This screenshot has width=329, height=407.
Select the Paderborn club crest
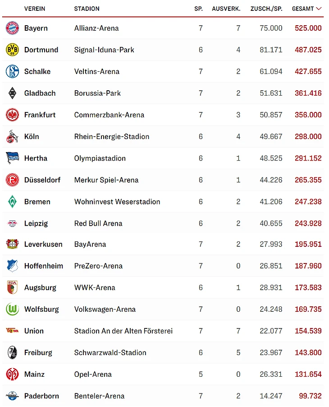point(12,396)
